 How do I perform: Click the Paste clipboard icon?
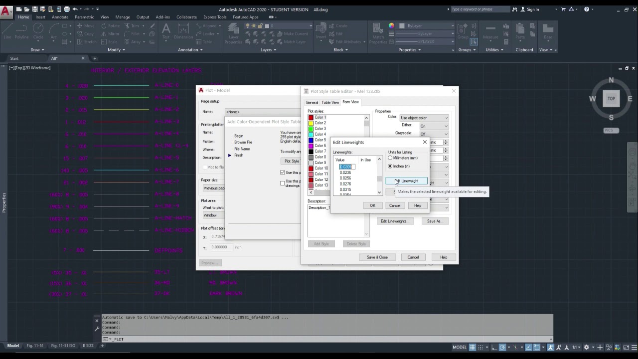coord(520,31)
